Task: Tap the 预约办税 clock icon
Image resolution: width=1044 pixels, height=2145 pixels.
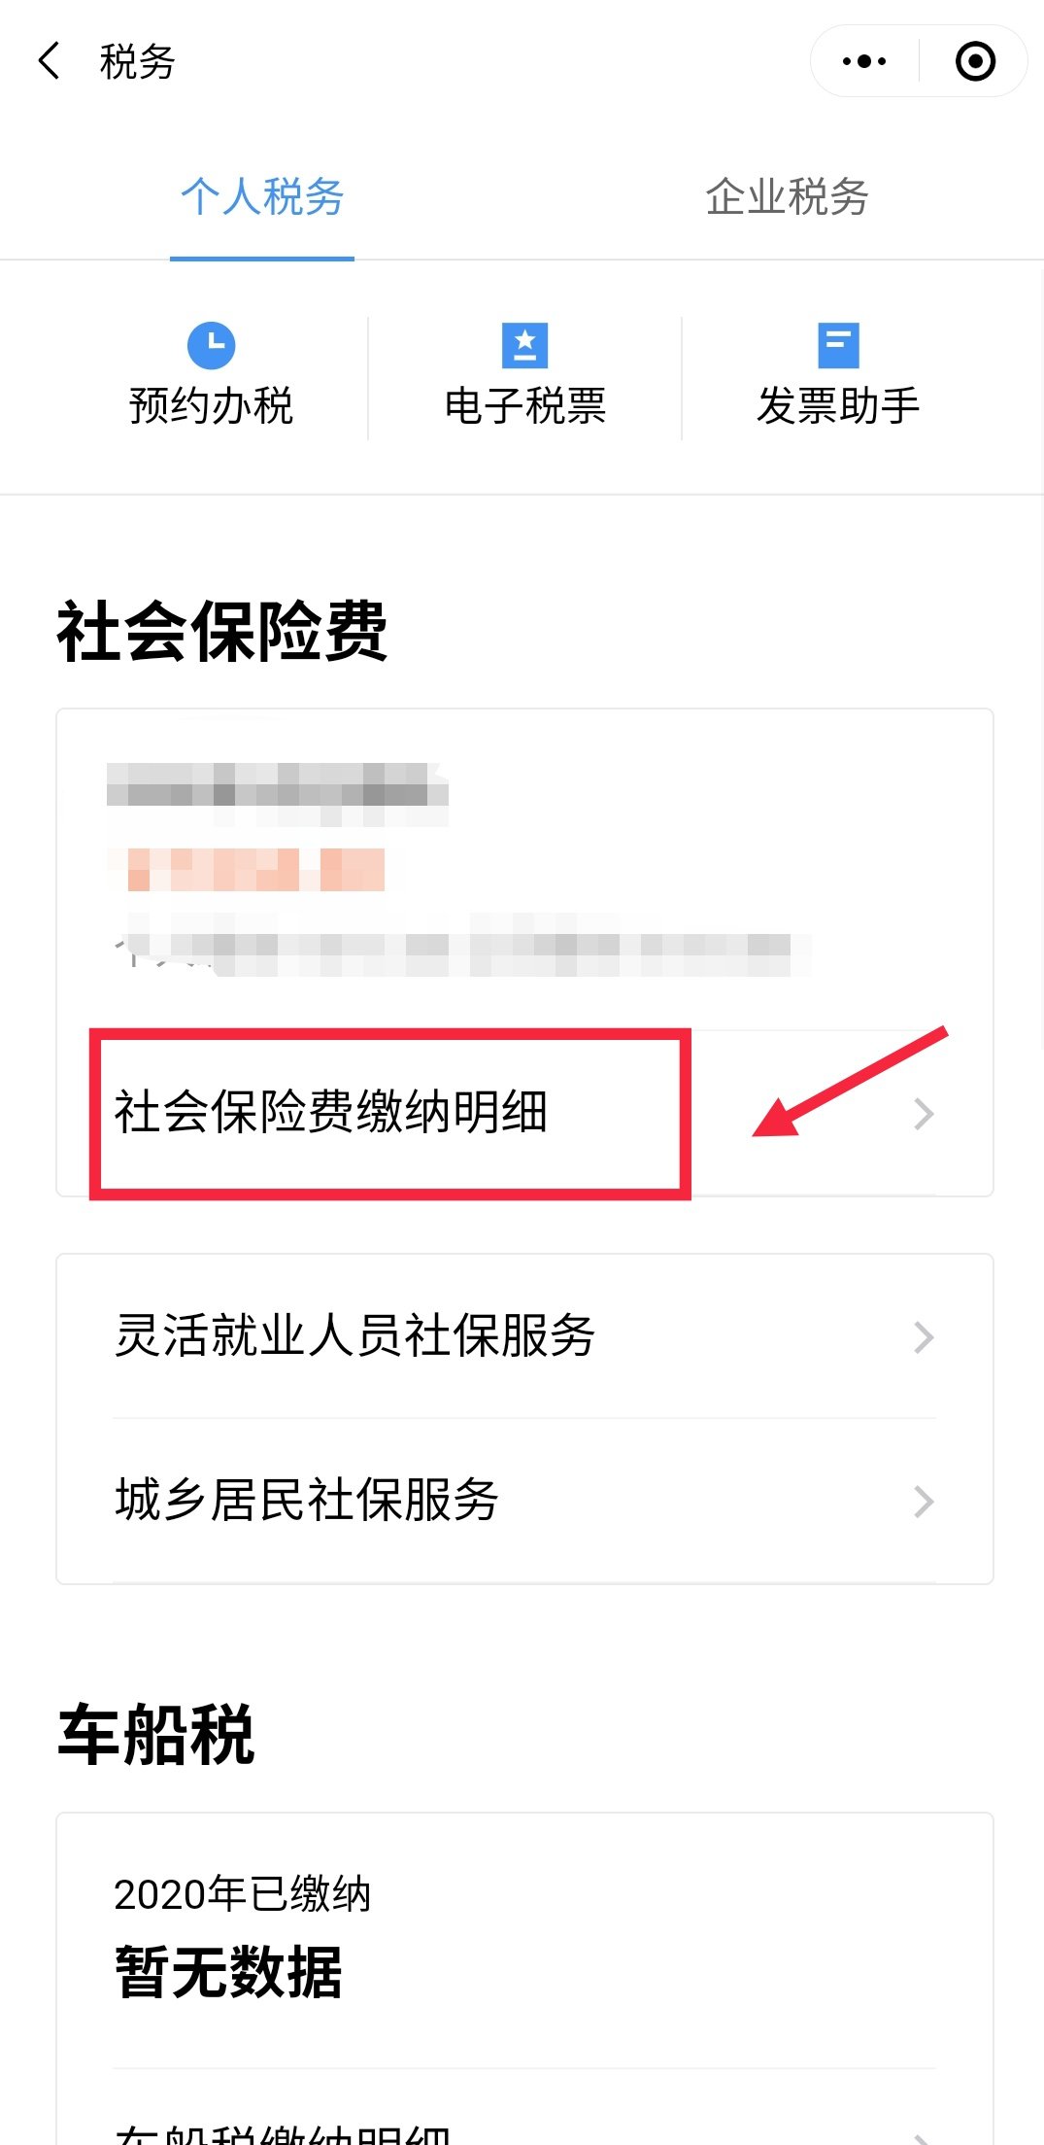Action: (211, 345)
